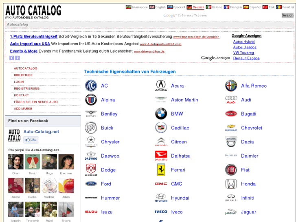Screen dimensions: 296x222
Task: Open the Autos Hybrid ad link
Action: coord(244,42)
